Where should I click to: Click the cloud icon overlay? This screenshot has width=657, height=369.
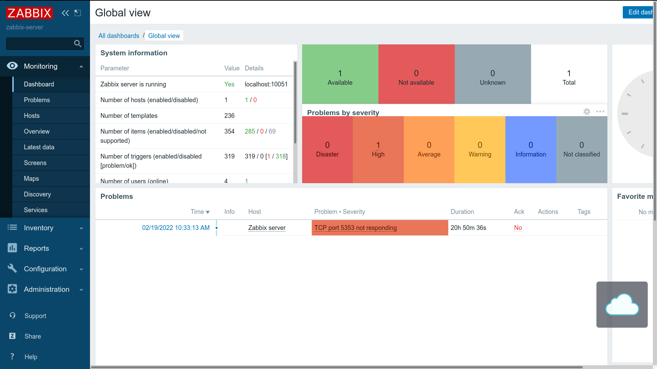[622, 304]
